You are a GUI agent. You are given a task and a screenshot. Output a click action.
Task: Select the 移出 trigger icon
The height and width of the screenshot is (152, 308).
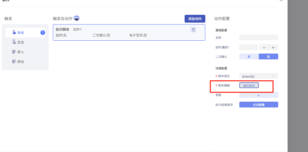pyautogui.click(x=14, y=62)
